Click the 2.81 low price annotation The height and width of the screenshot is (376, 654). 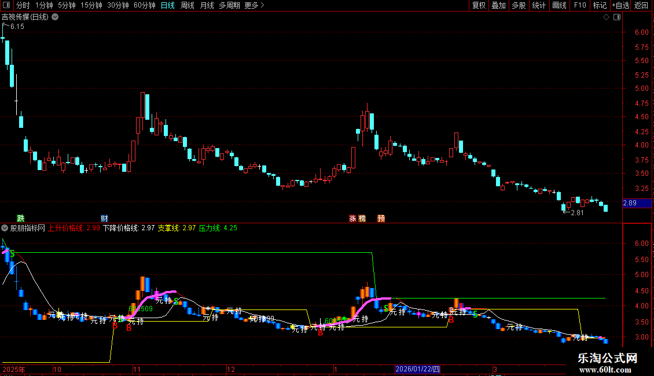(577, 213)
